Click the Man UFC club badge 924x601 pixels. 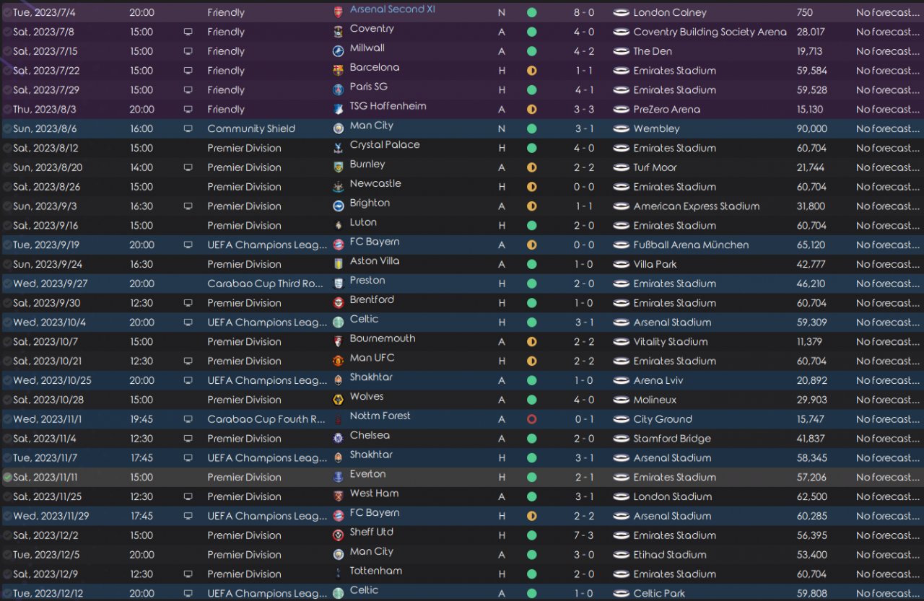point(339,361)
